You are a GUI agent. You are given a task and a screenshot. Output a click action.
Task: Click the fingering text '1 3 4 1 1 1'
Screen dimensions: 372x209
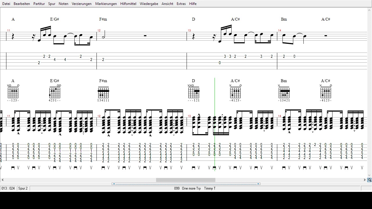tap(103, 100)
